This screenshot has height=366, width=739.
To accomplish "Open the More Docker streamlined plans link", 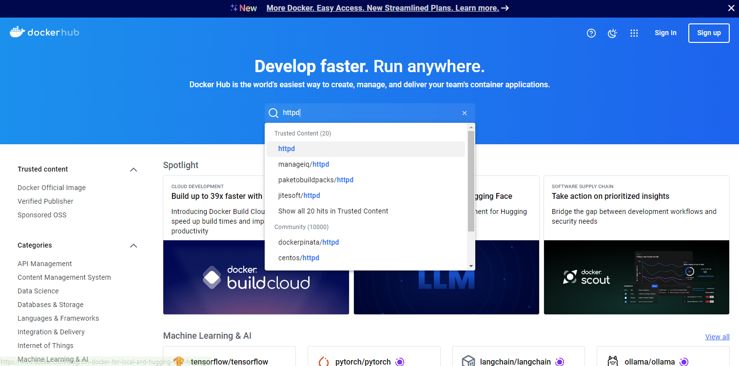I will (383, 8).
